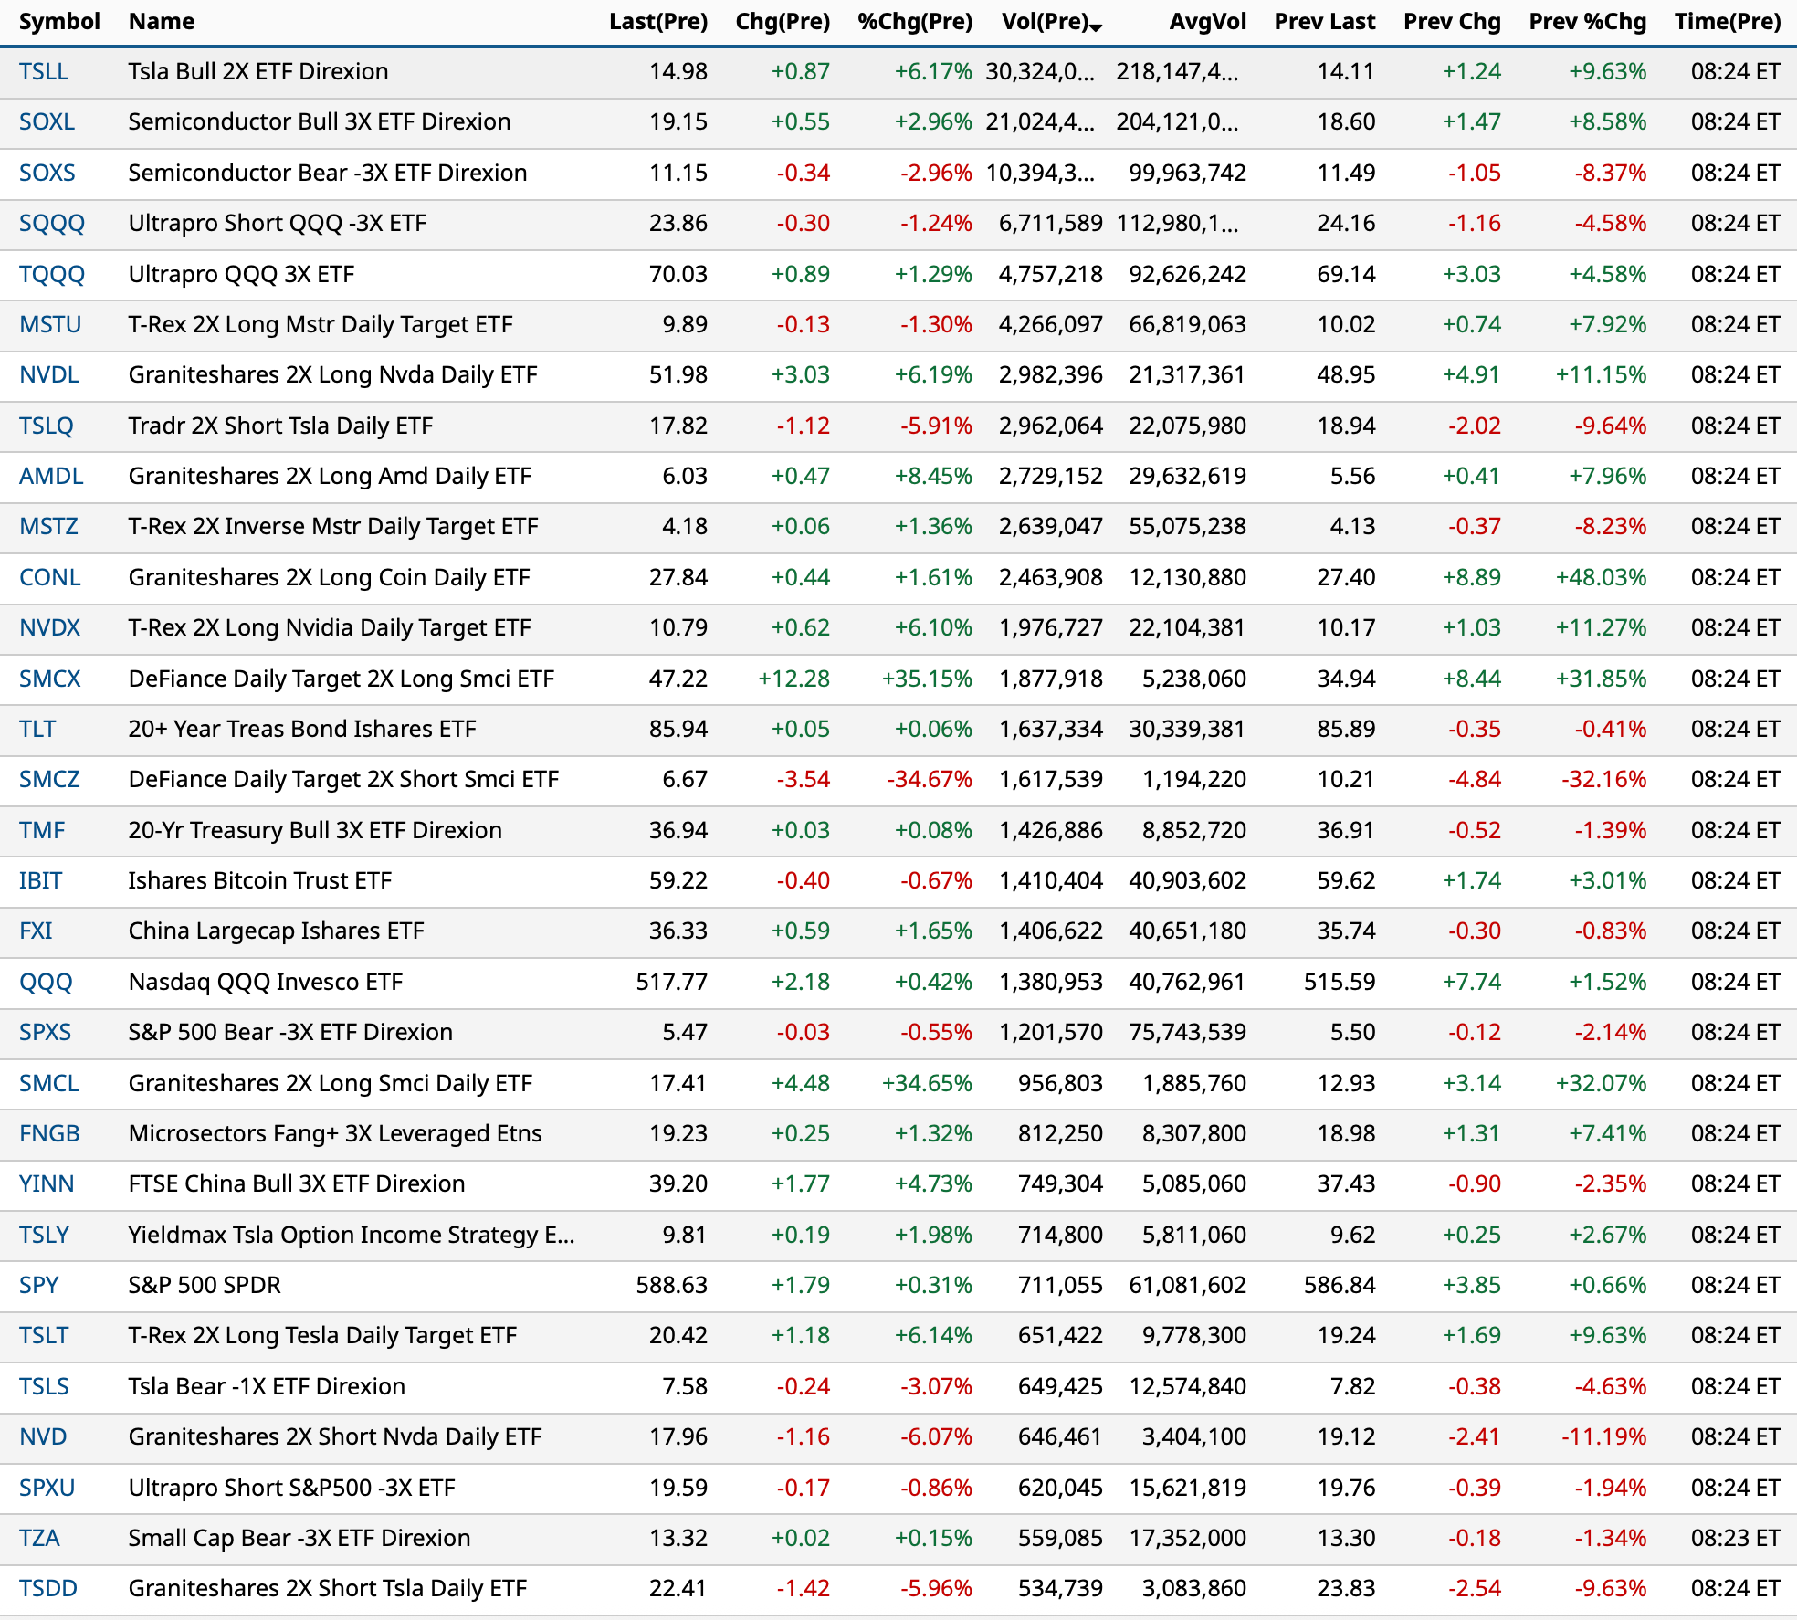Open the TLT symbol link
Screen dimensions: 1797x1620
point(37,730)
